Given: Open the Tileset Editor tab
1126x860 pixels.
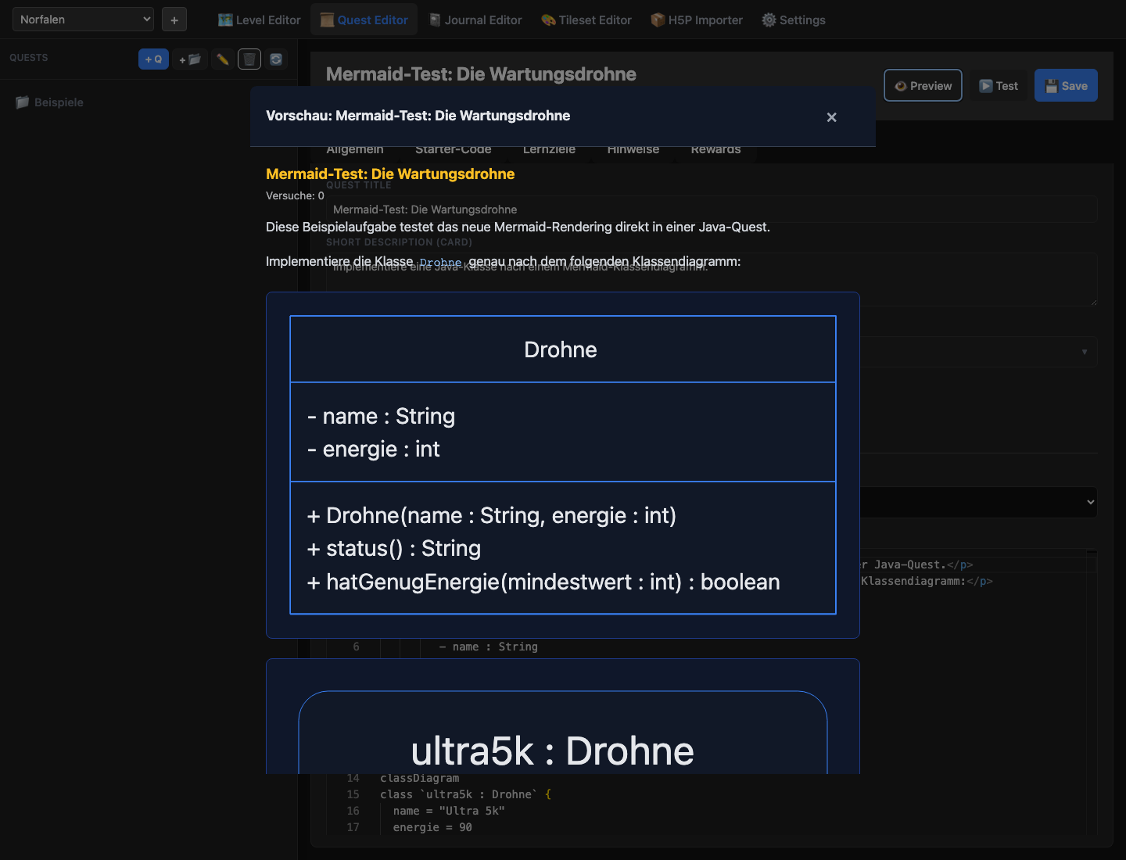Looking at the screenshot, I should [586, 20].
